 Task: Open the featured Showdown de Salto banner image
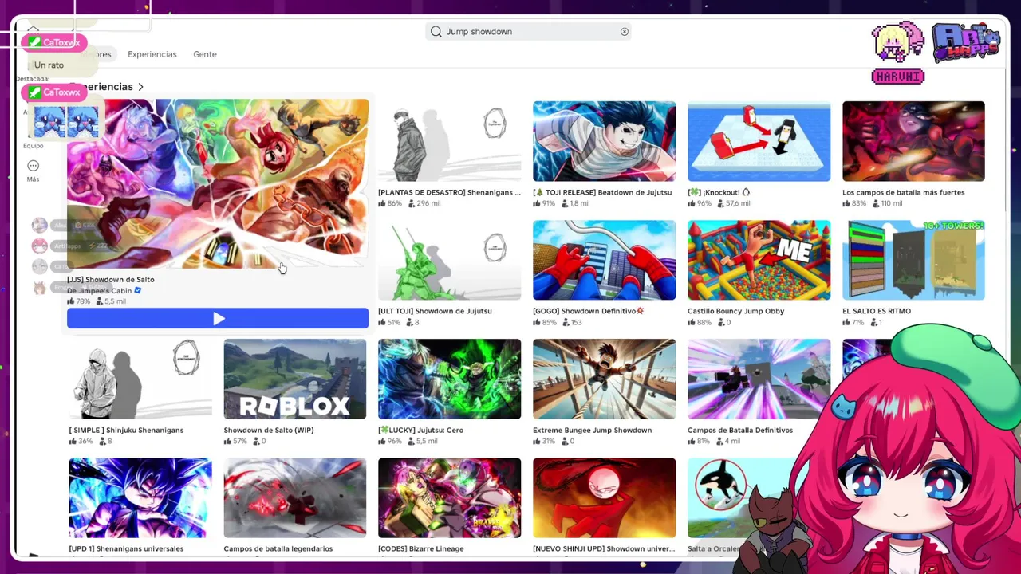218,184
